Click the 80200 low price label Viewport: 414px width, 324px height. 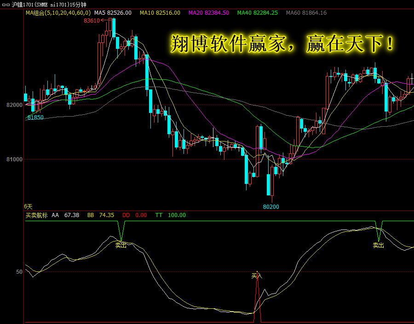[271, 207]
